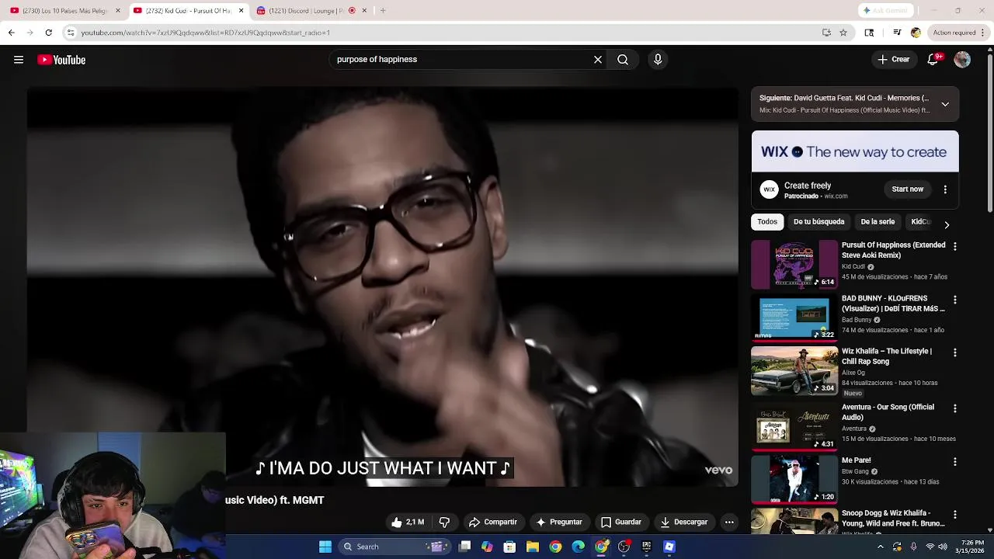Image resolution: width=994 pixels, height=559 pixels.
Task: Open Epic Games launcher in the taskbar
Action: coord(646,547)
